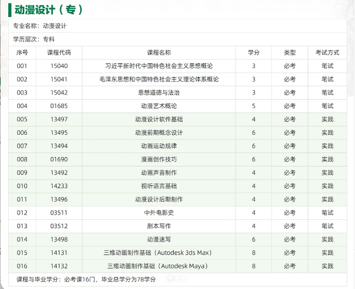Click course code 13496

tap(59, 199)
